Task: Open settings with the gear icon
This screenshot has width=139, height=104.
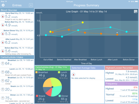Action: 3,5
